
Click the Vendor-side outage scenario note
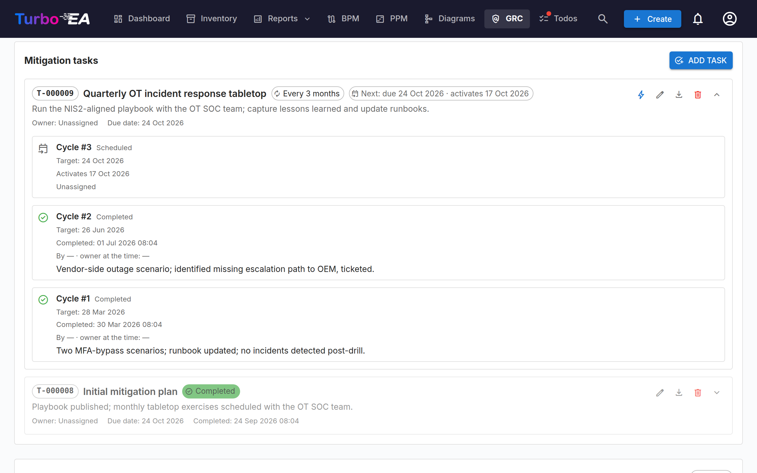tap(215, 269)
